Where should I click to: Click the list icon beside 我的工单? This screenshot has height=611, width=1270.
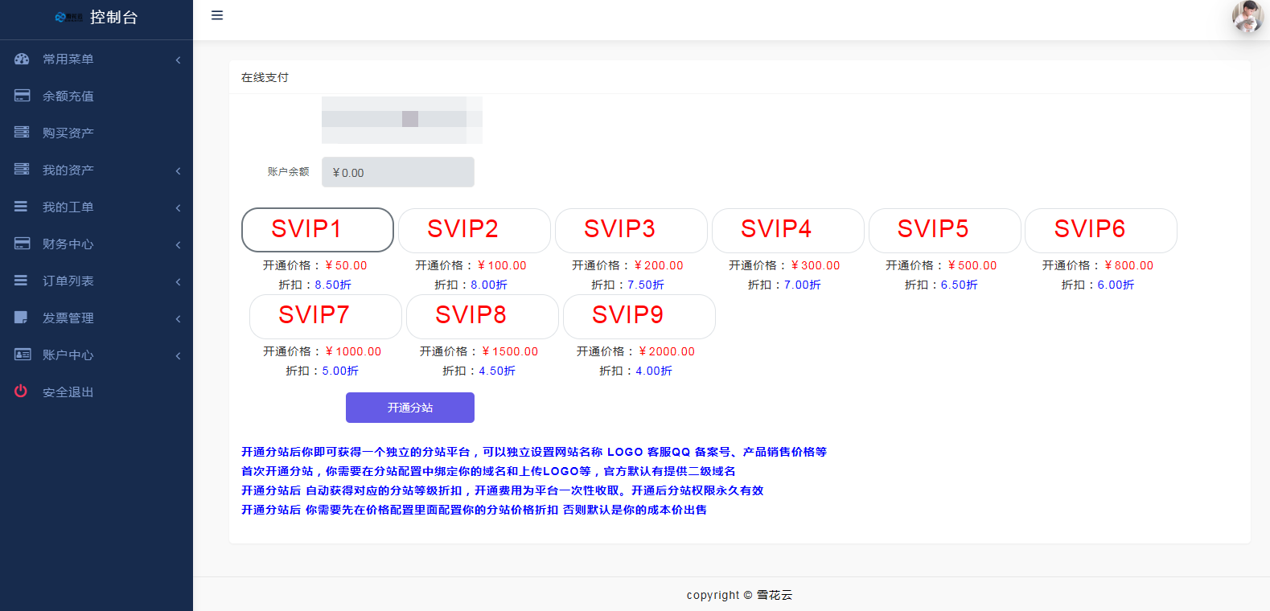coord(22,207)
